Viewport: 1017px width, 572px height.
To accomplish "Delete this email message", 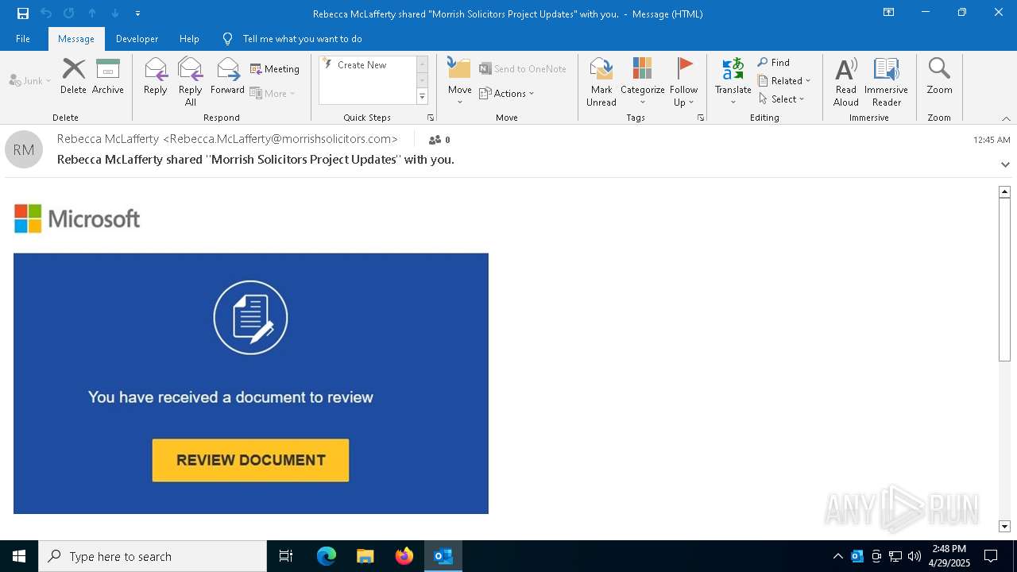I will click(x=73, y=77).
